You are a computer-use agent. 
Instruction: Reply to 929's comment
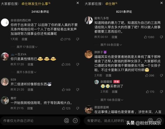(30, 90)
